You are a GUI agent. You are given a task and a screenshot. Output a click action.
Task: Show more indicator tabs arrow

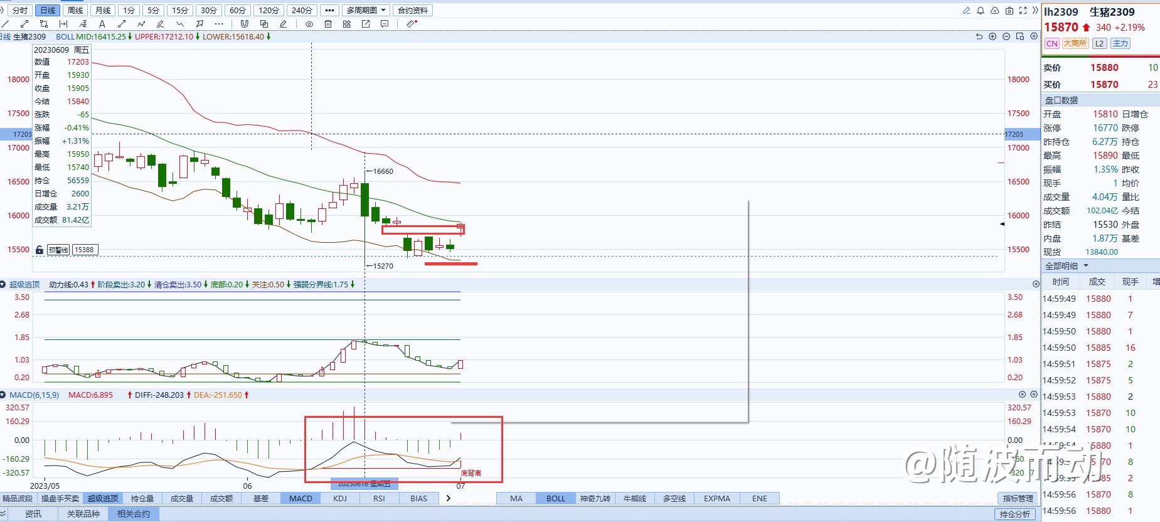[448, 498]
